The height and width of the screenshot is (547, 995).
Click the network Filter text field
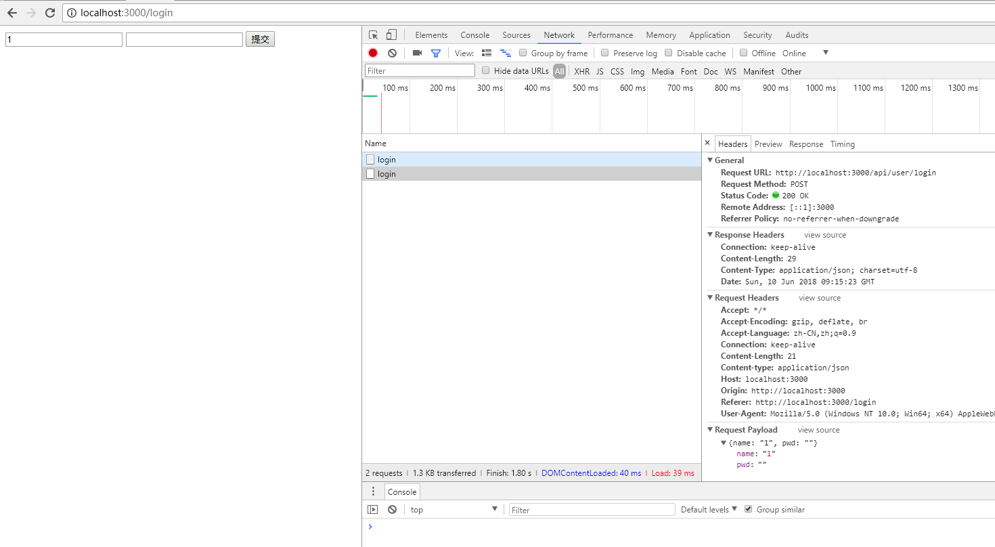point(420,70)
